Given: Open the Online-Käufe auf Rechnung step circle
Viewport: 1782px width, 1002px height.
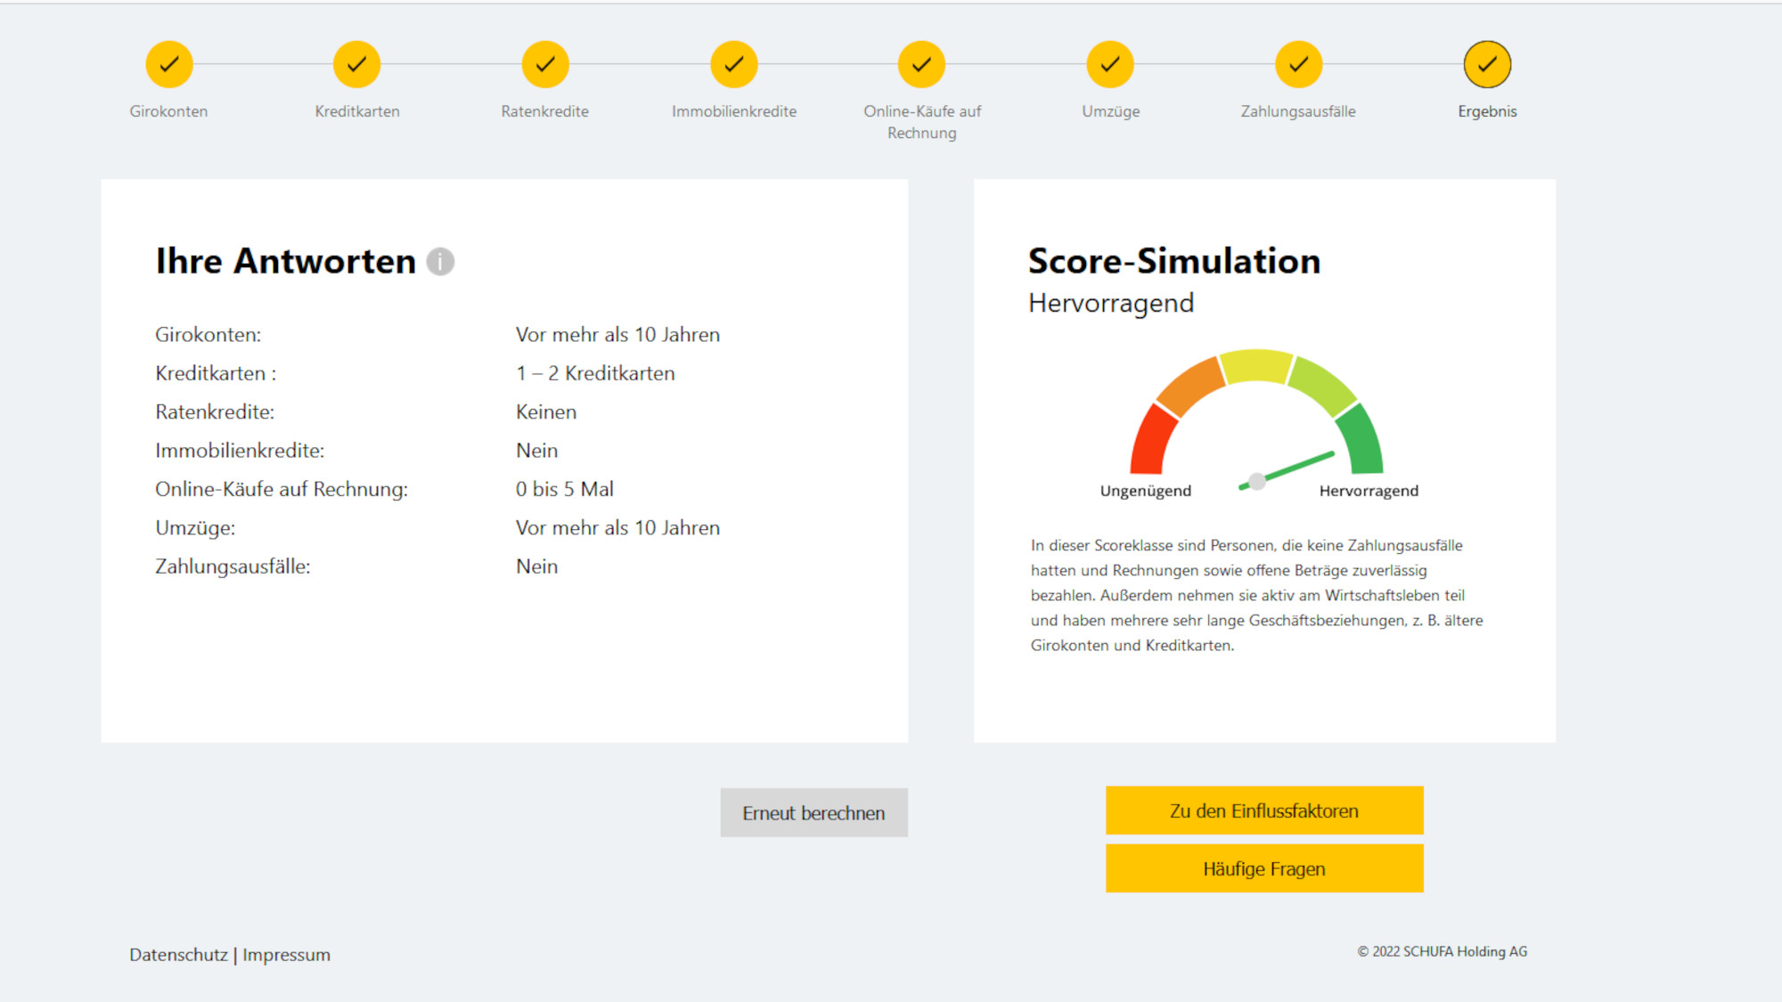Looking at the screenshot, I should (921, 64).
